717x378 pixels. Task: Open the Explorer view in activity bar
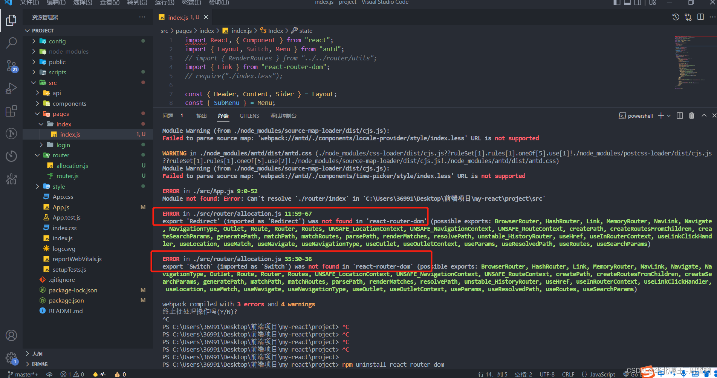coord(11,20)
